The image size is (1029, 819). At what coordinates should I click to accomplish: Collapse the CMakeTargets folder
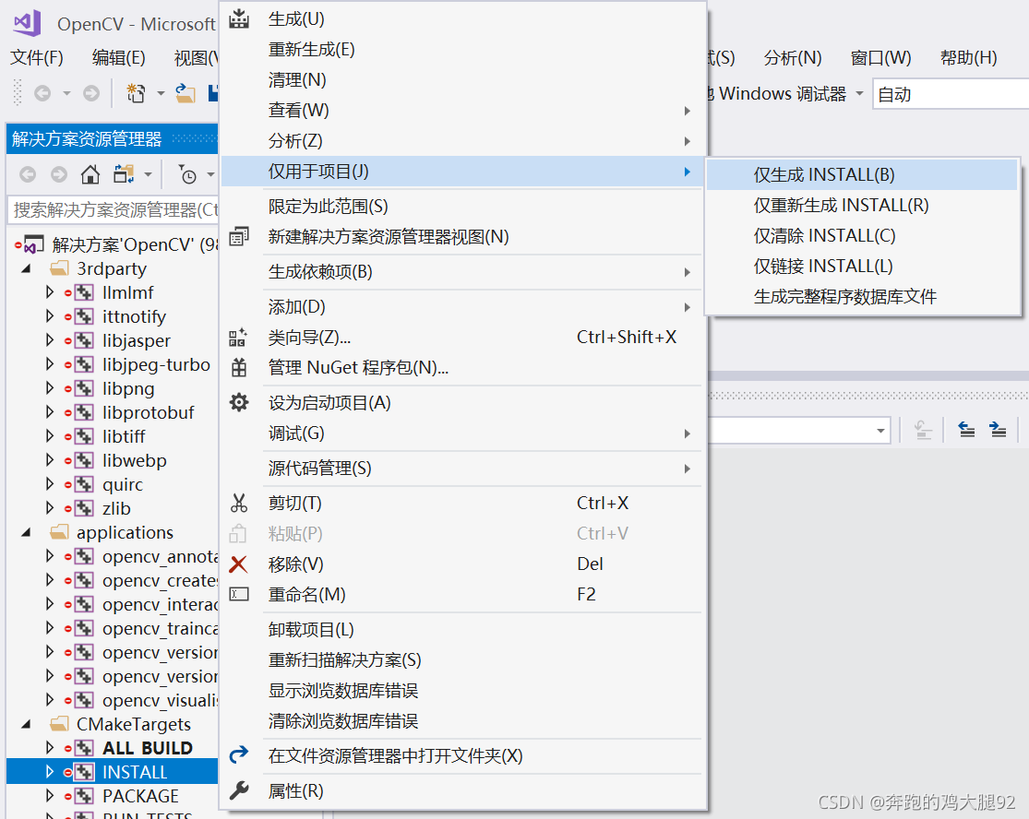[x=26, y=725]
